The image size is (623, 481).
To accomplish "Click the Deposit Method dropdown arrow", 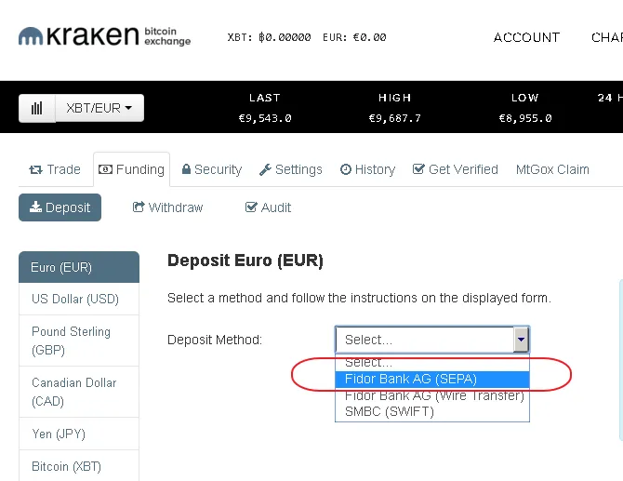I will pos(521,340).
